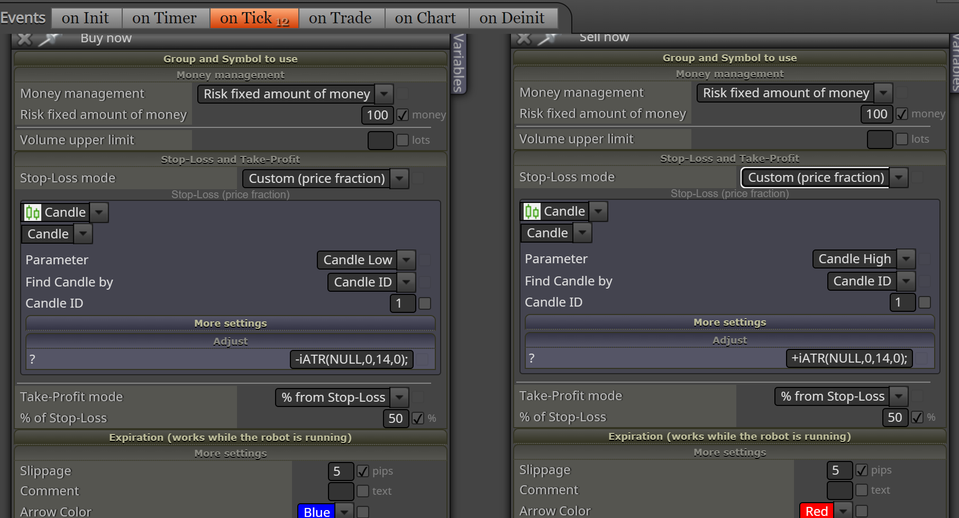This screenshot has width=959, height=518.
Task: Toggle % checkbox for Buy now % of Stop-Loss
Action: pyautogui.click(x=418, y=418)
